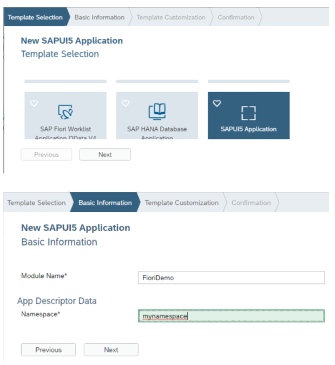This screenshot has height=365, width=335.
Task: Select the SAP Fiori Worklist template icon
Action: pos(65,112)
